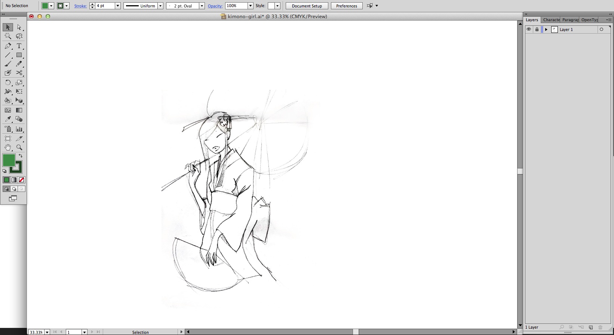Expand Layer 1 contents

pos(546,30)
